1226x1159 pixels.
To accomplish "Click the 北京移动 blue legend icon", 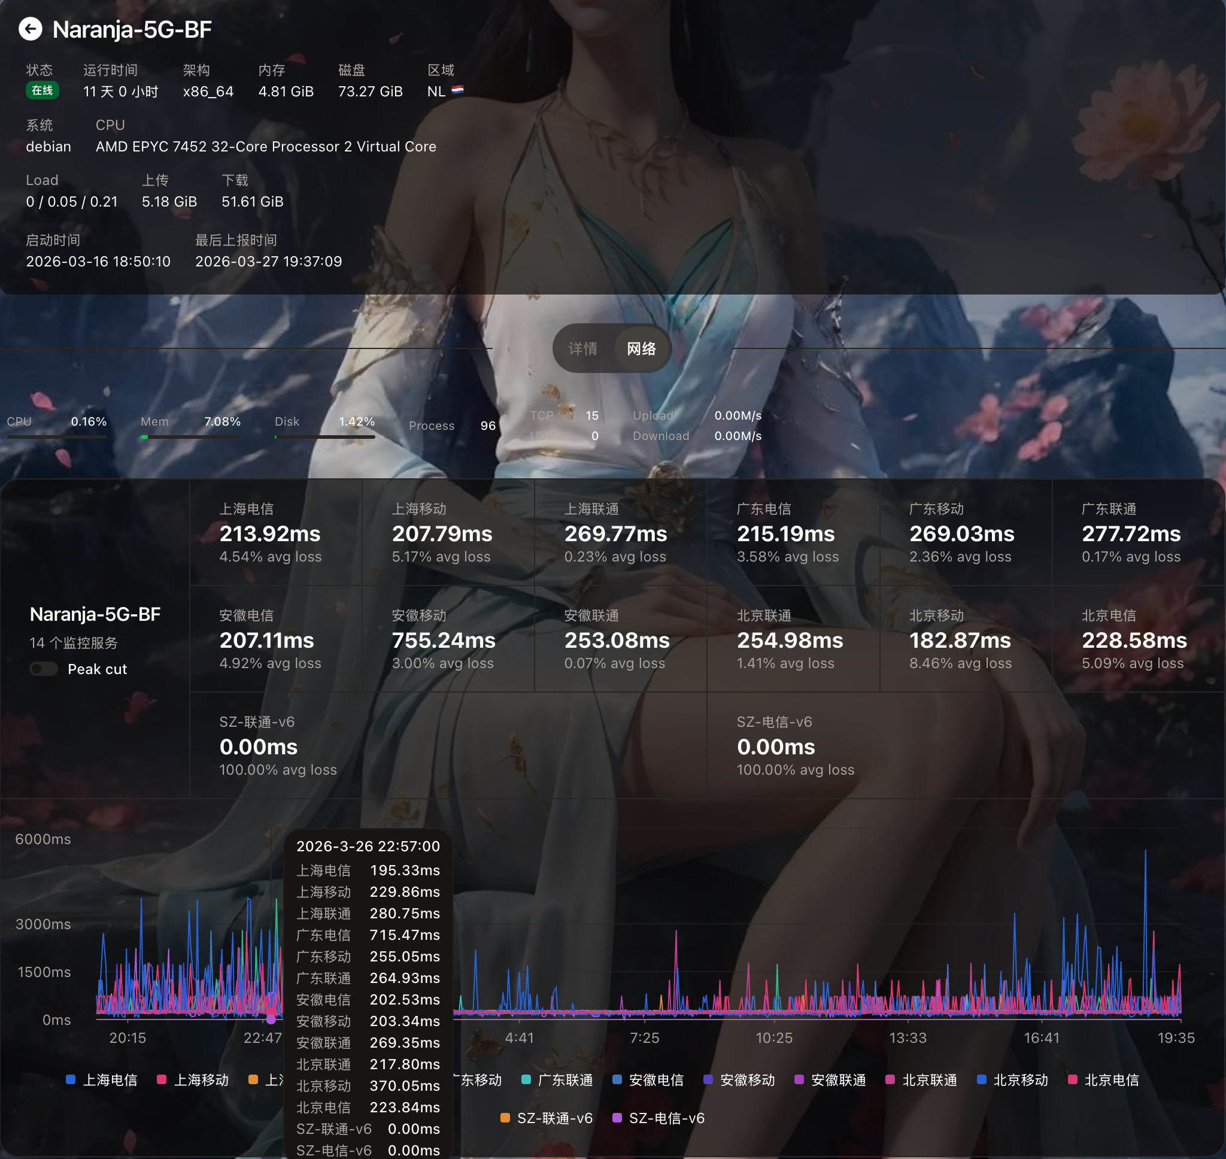I will (x=981, y=1079).
